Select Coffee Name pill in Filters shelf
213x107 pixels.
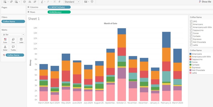(x=13, y=22)
